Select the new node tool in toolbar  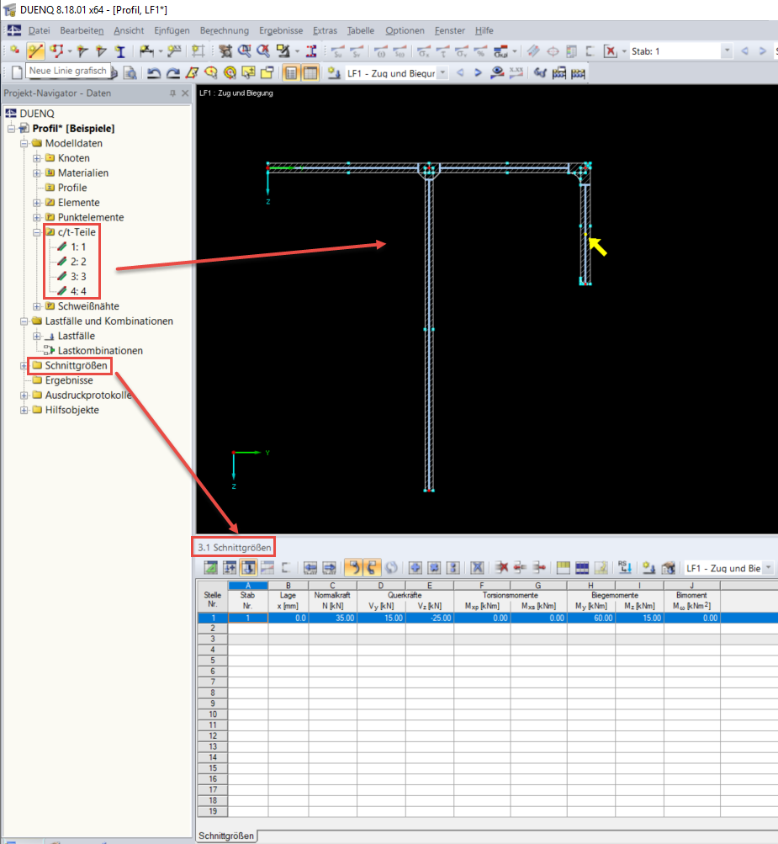(14, 51)
